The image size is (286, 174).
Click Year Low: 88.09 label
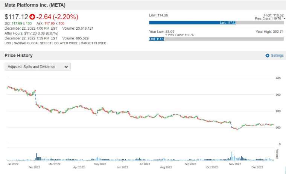click(162, 32)
